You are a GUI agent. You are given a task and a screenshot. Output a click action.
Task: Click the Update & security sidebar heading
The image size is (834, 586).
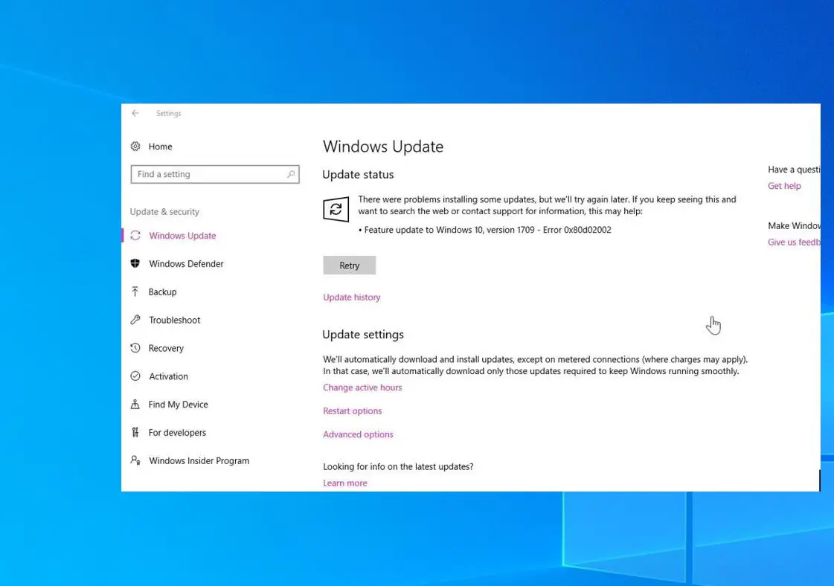(x=164, y=212)
